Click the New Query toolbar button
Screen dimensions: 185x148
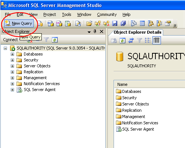[x=19, y=23]
